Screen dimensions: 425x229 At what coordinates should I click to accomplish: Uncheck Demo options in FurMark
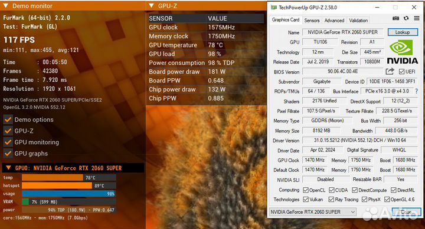coord(8,120)
